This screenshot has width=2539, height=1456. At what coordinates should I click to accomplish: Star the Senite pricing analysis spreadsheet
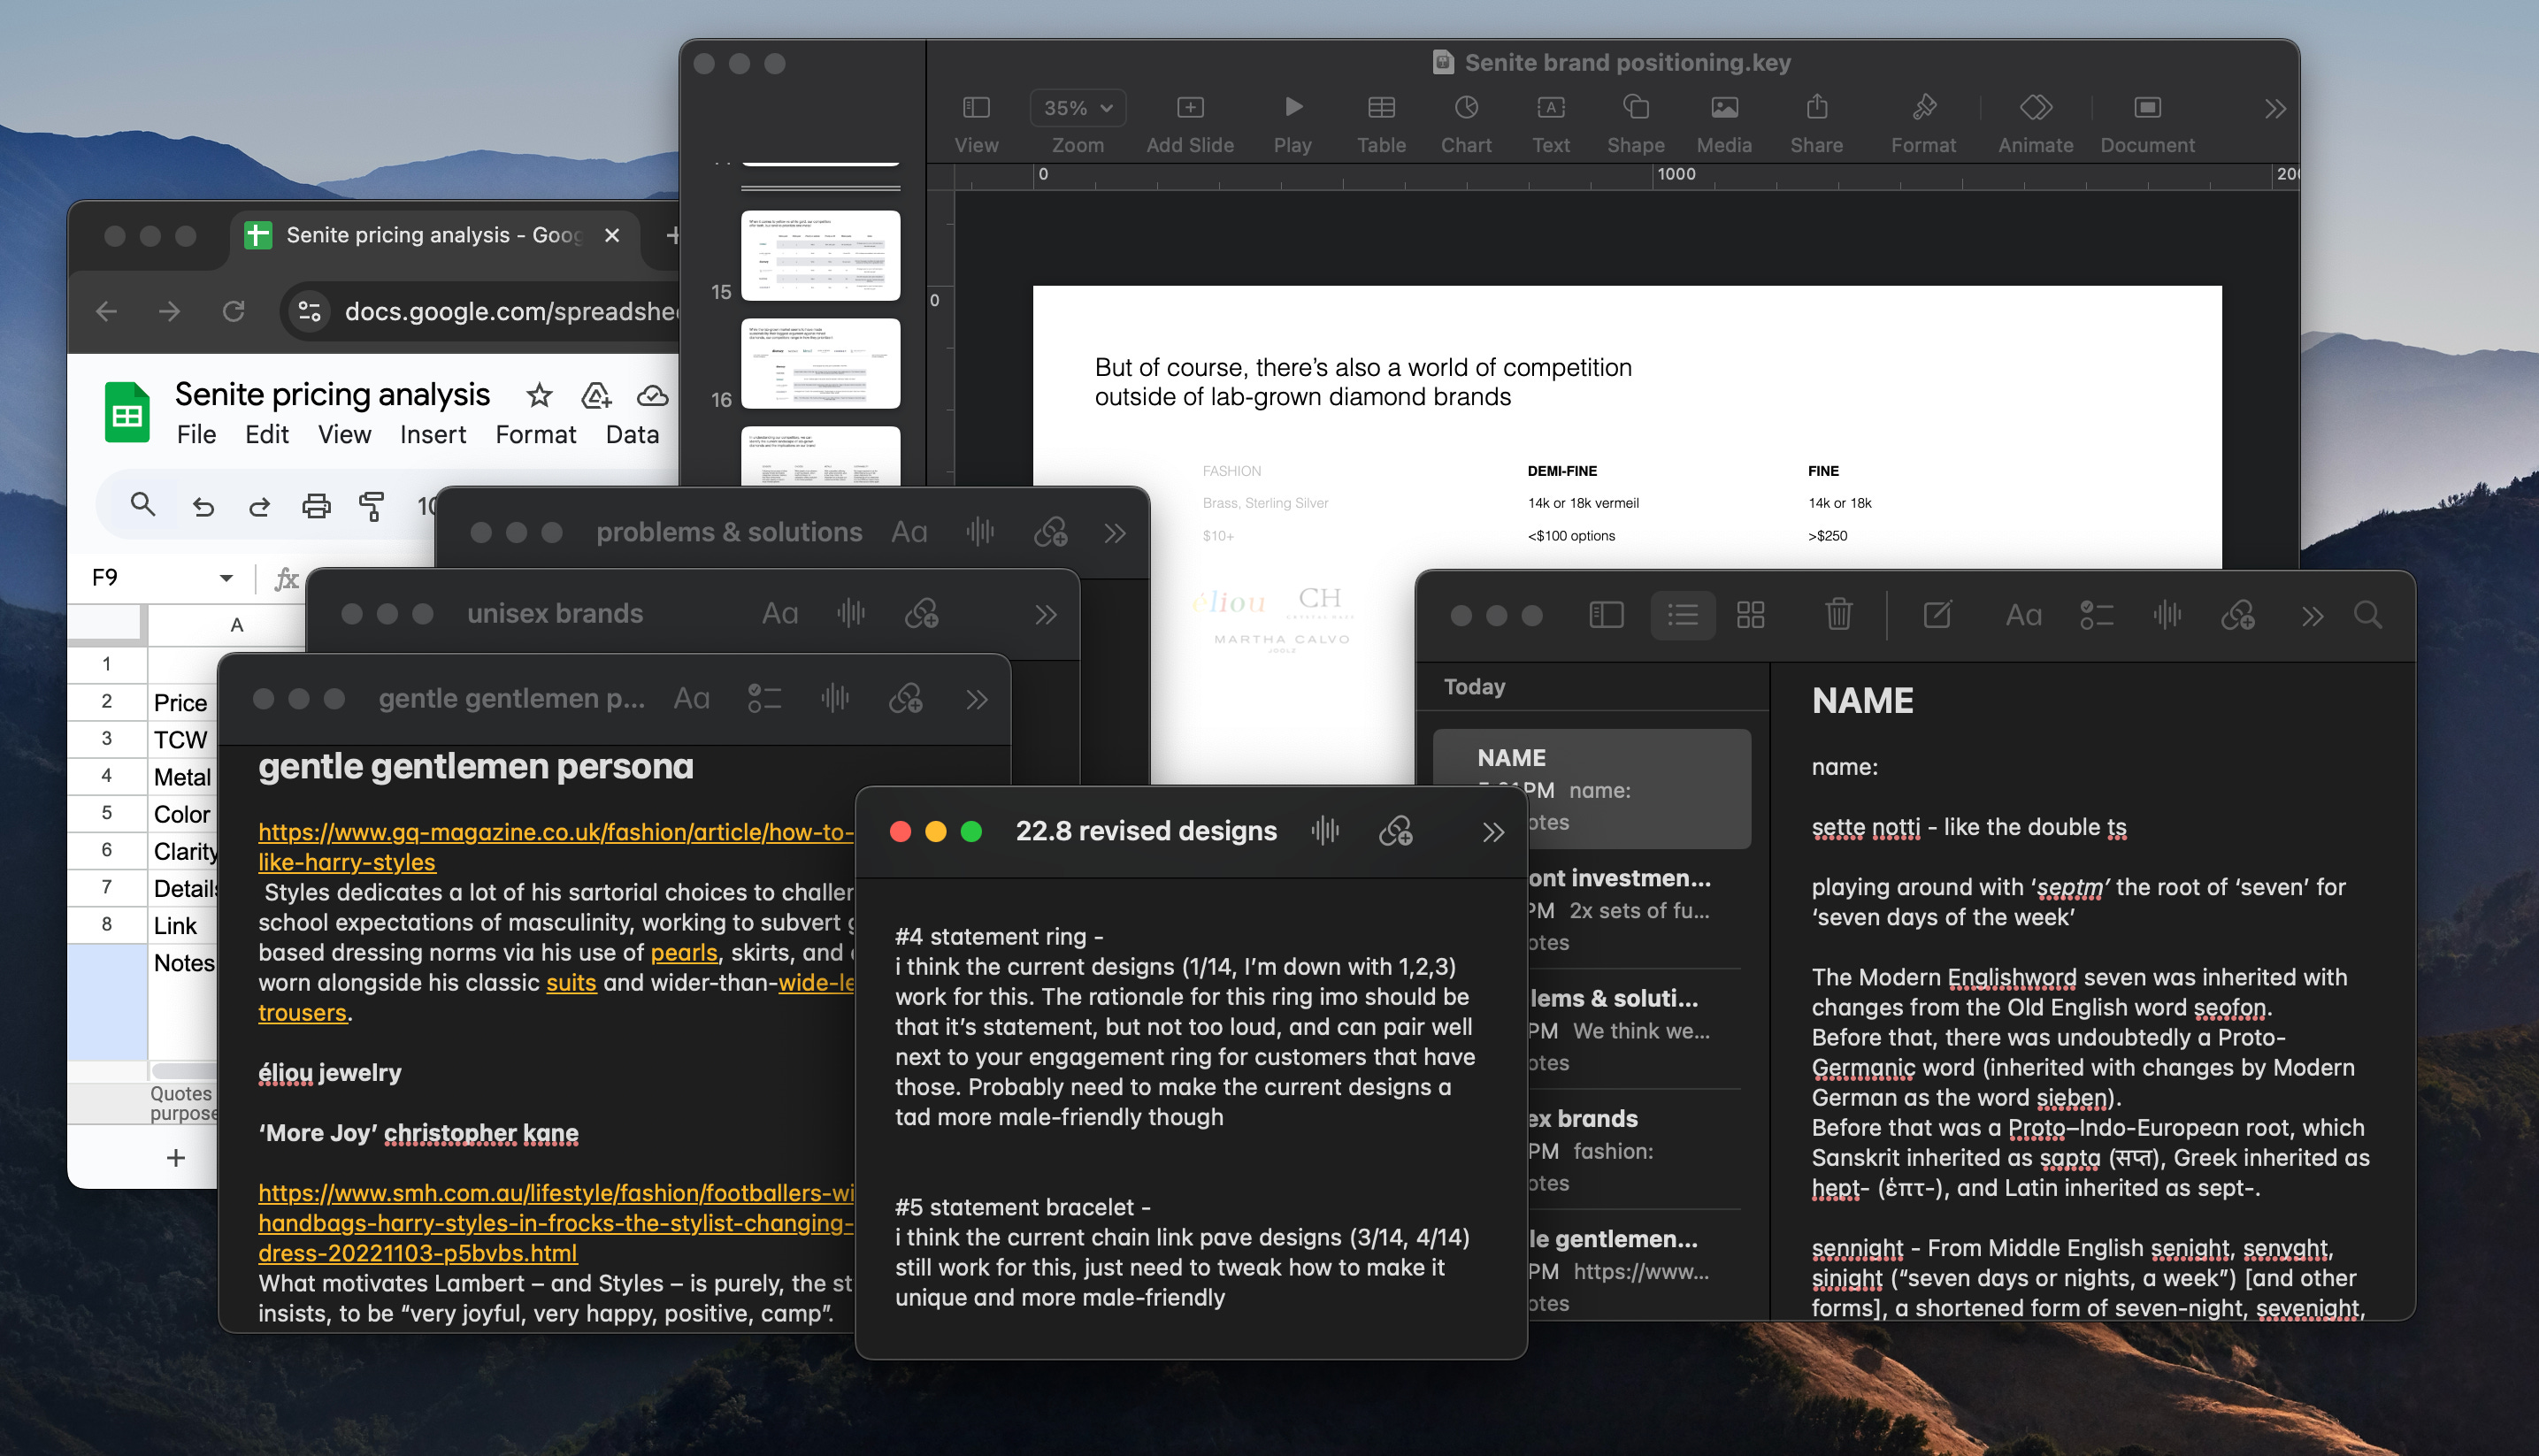click(539, 396)
